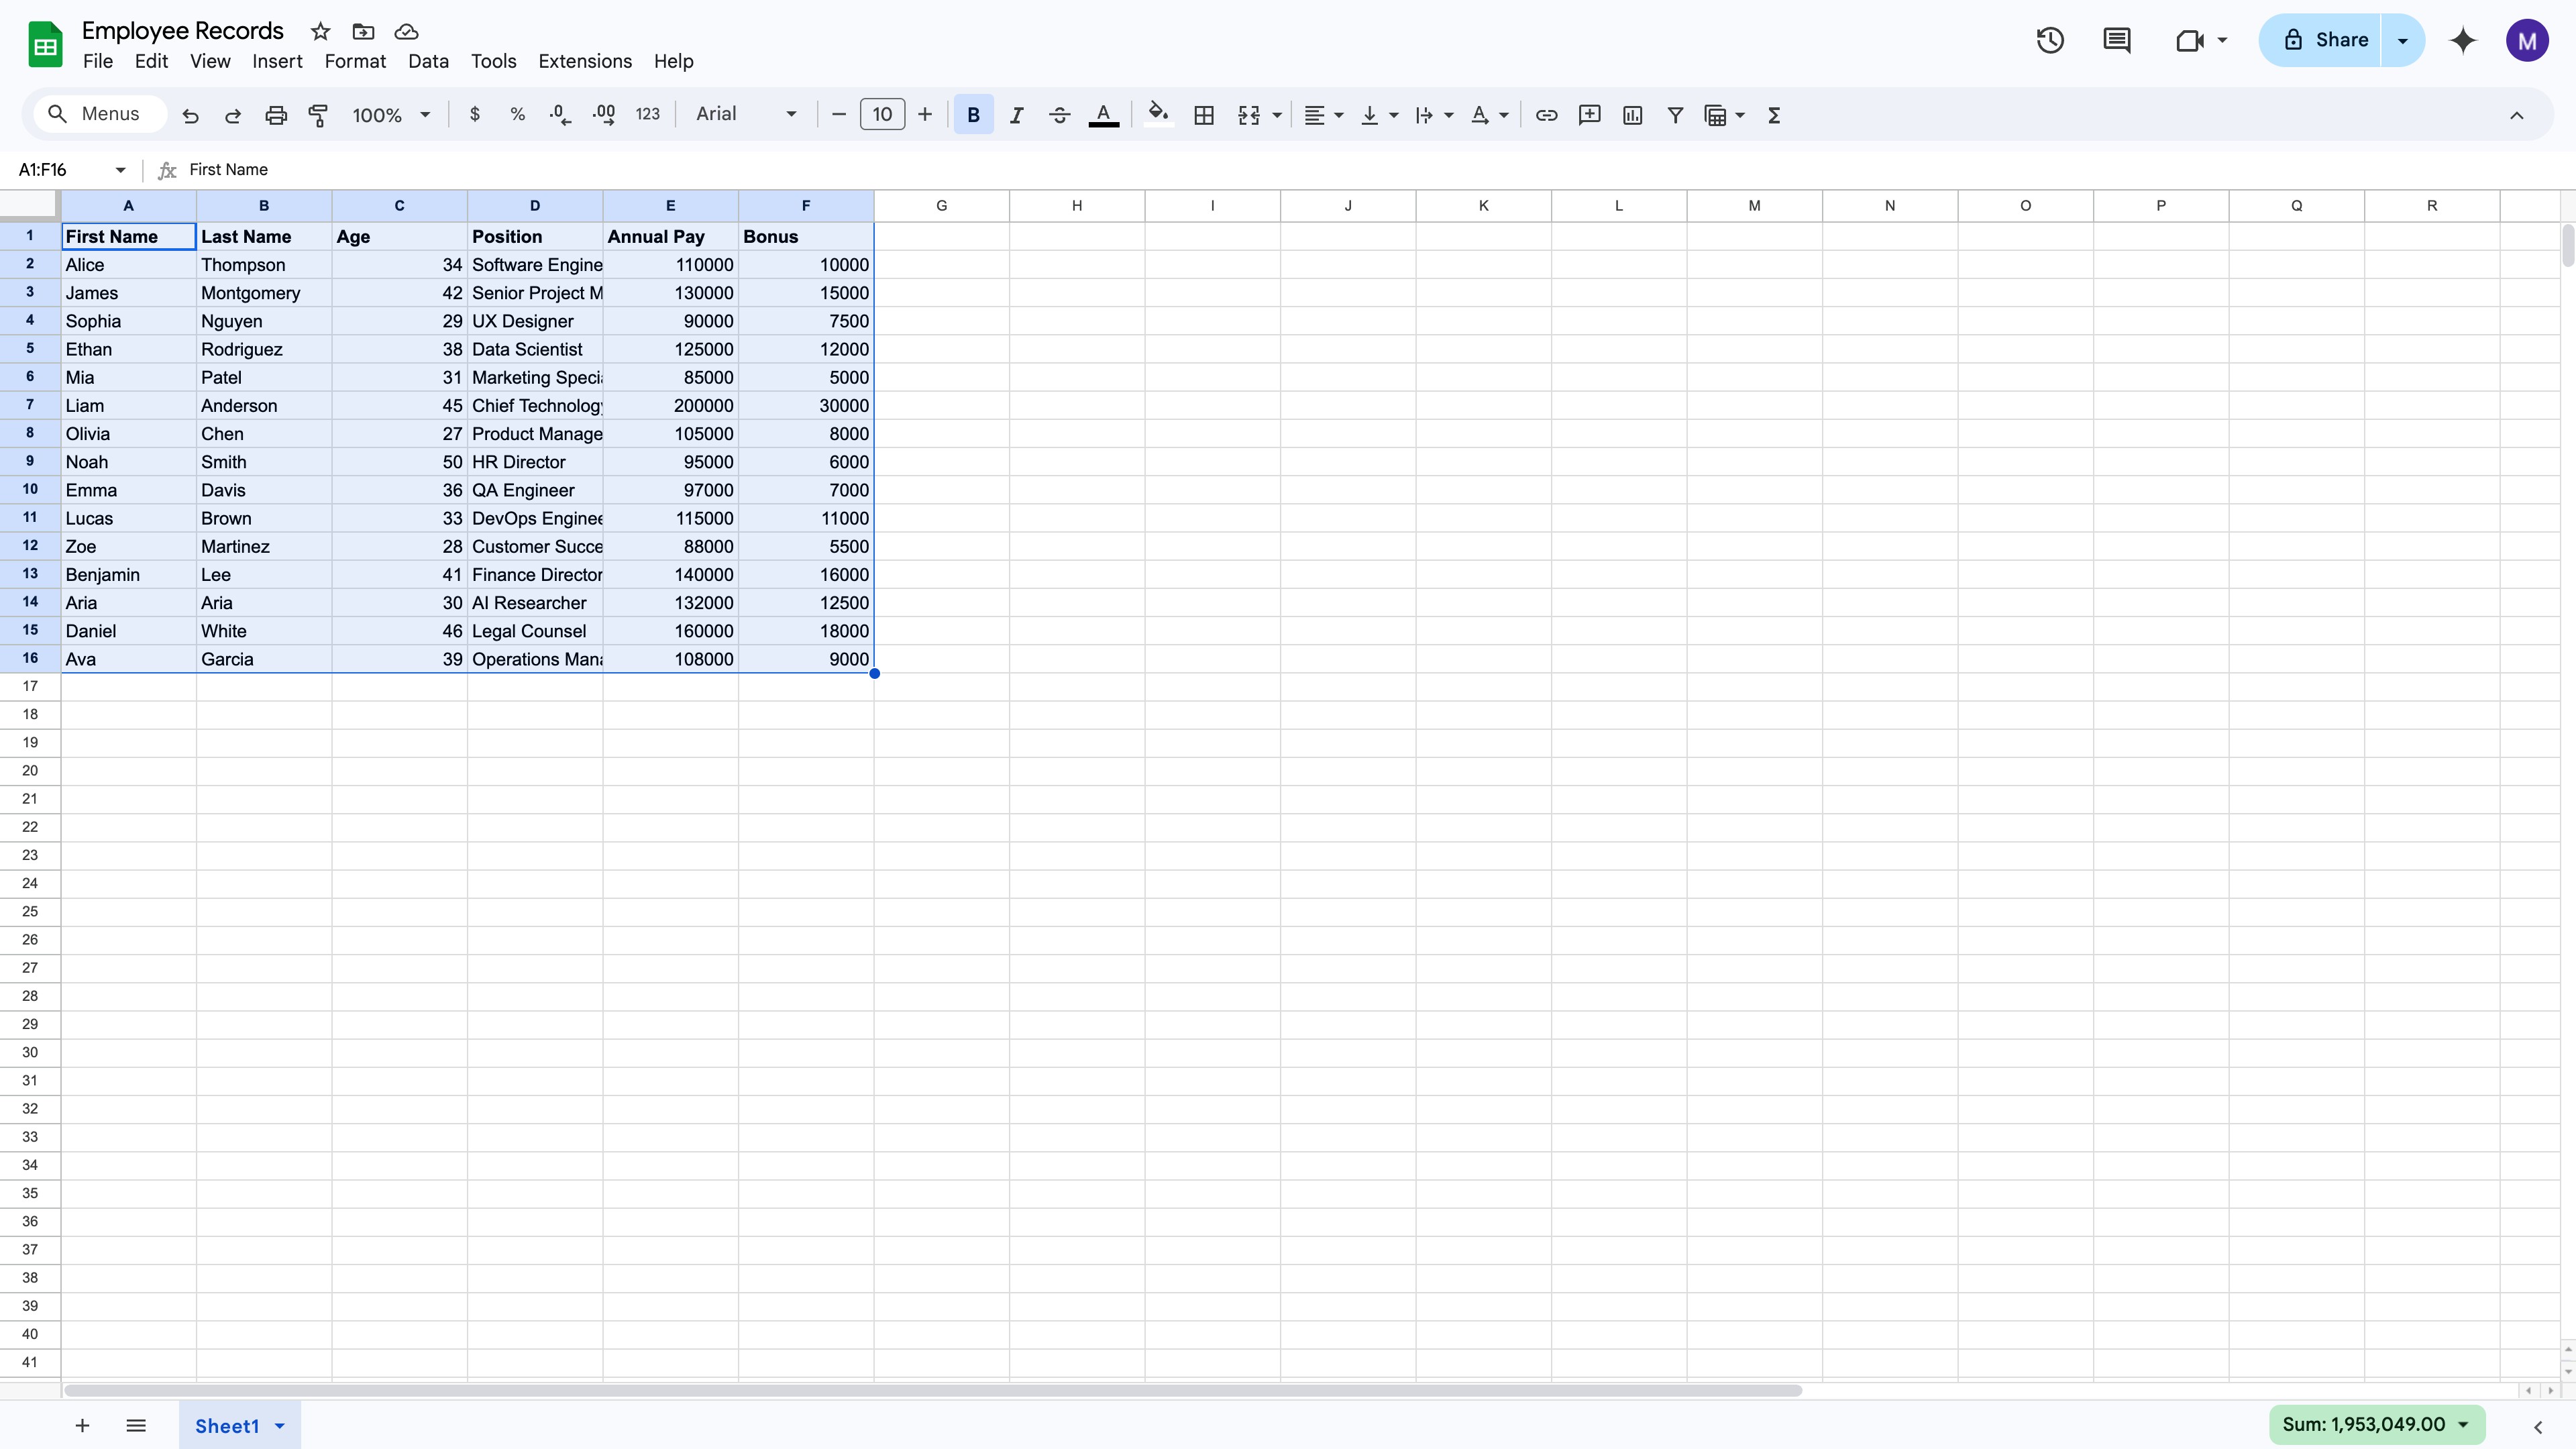Open Sheet1 tab options arrow
The image size is (2576, 1449).
[280, 1426]
